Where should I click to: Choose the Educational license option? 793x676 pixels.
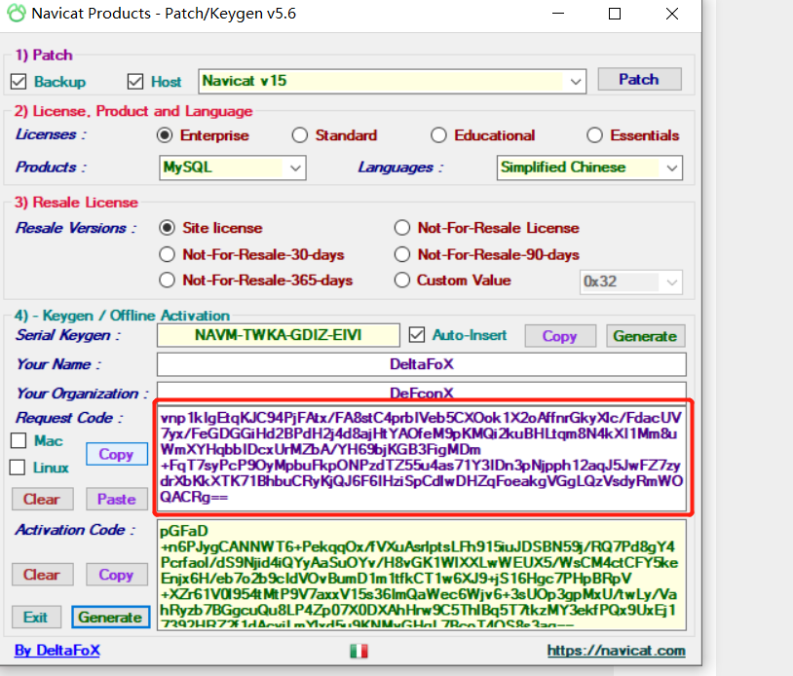click(438, 135)
